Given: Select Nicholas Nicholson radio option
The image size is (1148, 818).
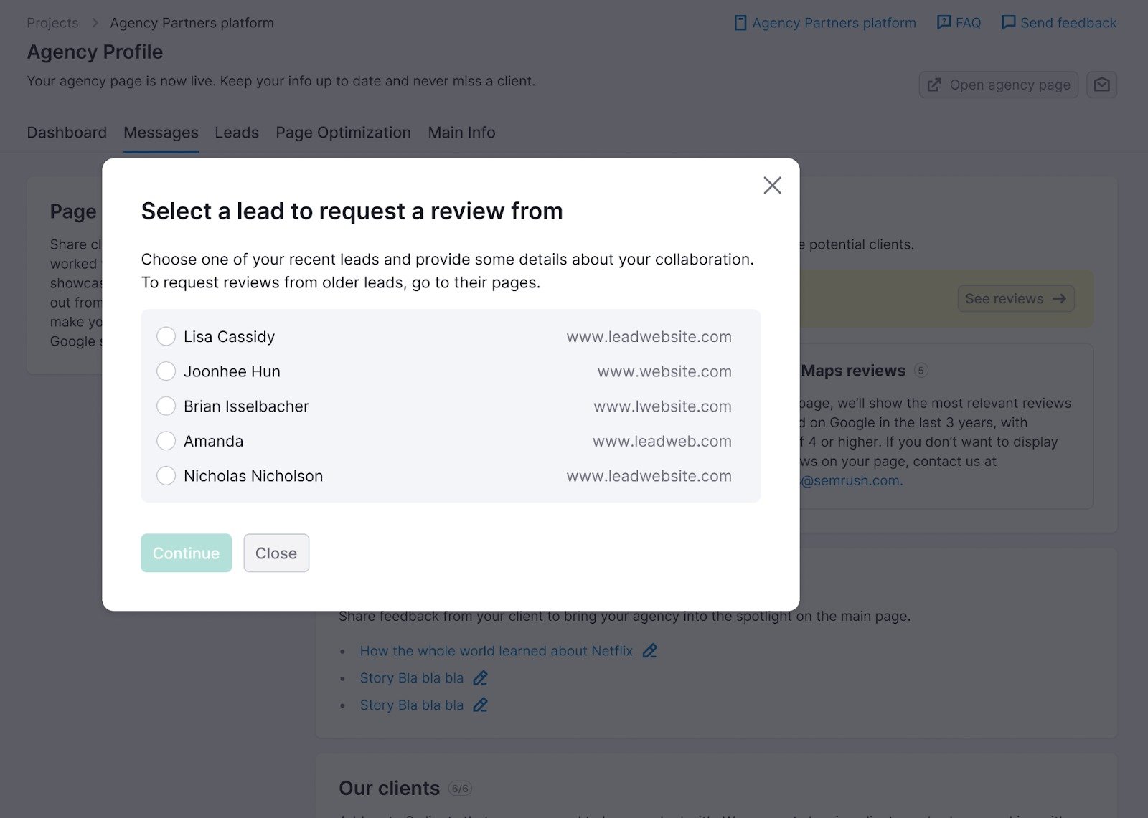Looking at the screenshot, I should click(x=166, y=476).
